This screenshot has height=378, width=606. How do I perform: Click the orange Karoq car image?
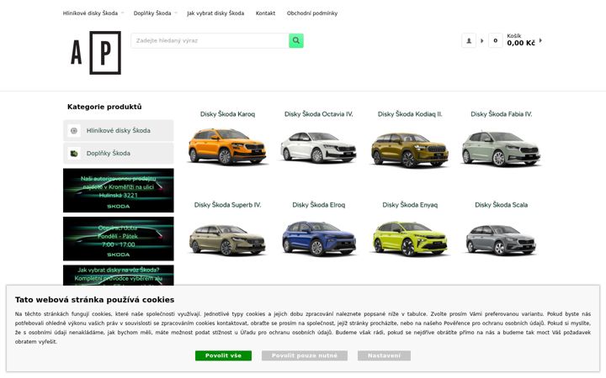(x=227, y=147)
